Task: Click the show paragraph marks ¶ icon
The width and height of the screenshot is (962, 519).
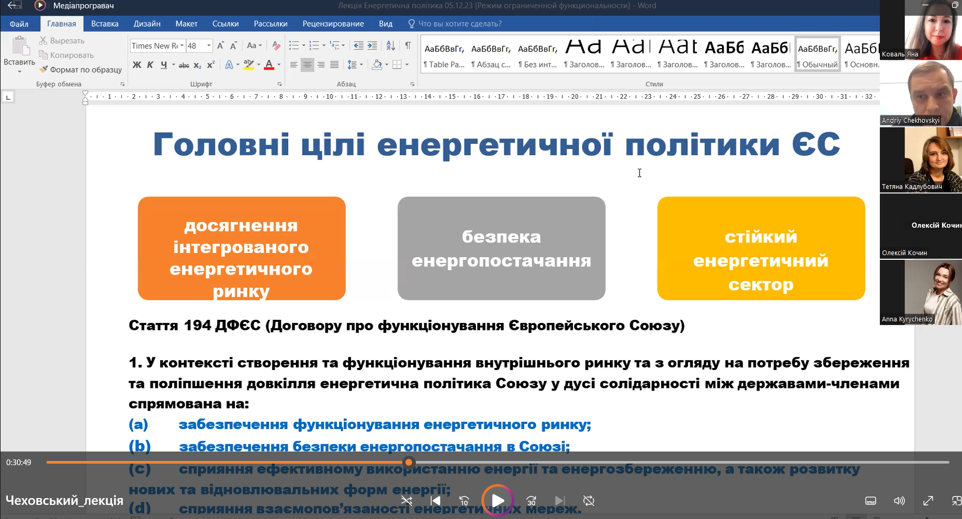Action: coord(408,46)
